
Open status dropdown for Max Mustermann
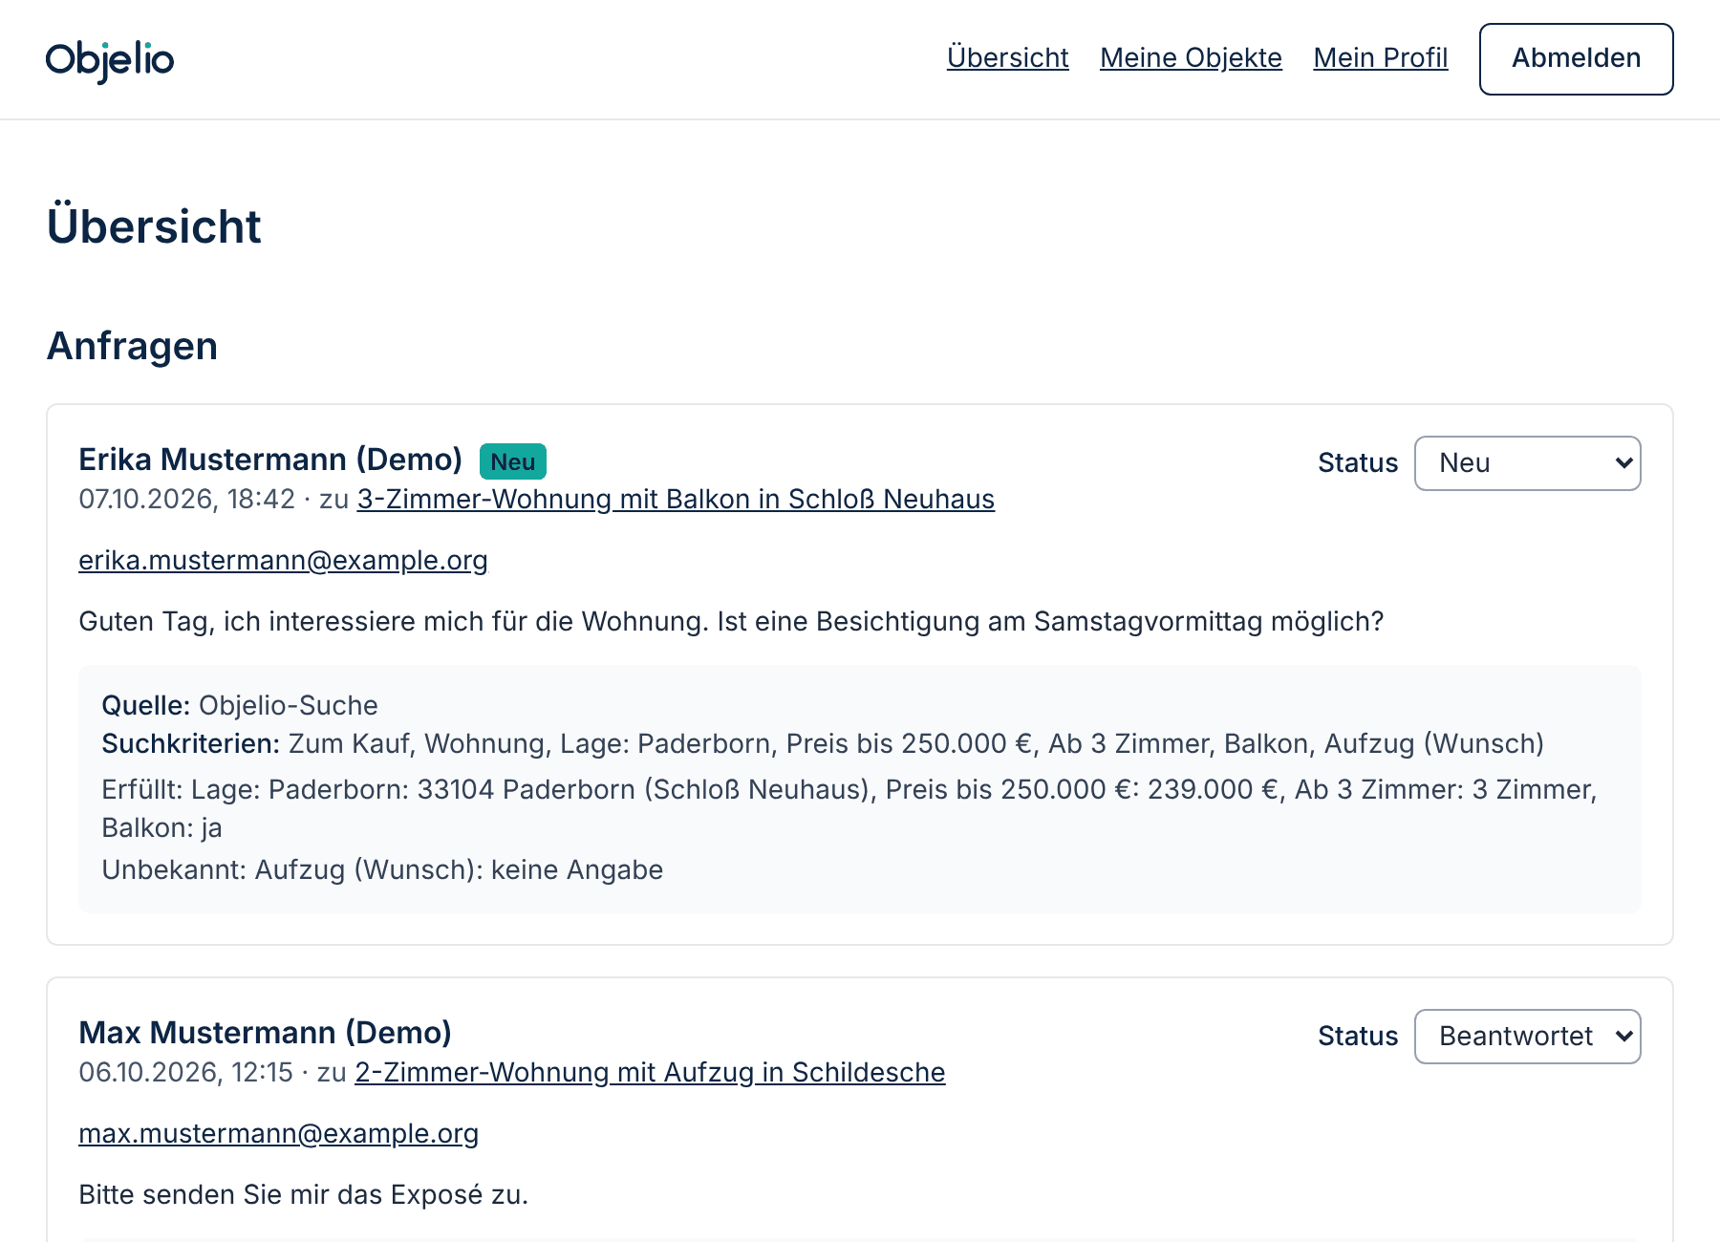1527,1037
